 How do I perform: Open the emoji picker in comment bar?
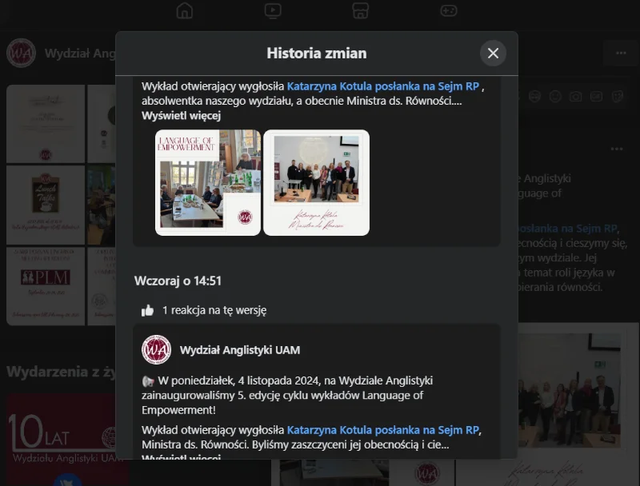tap(555, 96)
